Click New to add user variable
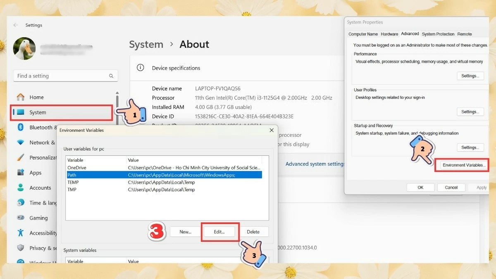Viewport: 496px width, 279px height. point(185,232)
